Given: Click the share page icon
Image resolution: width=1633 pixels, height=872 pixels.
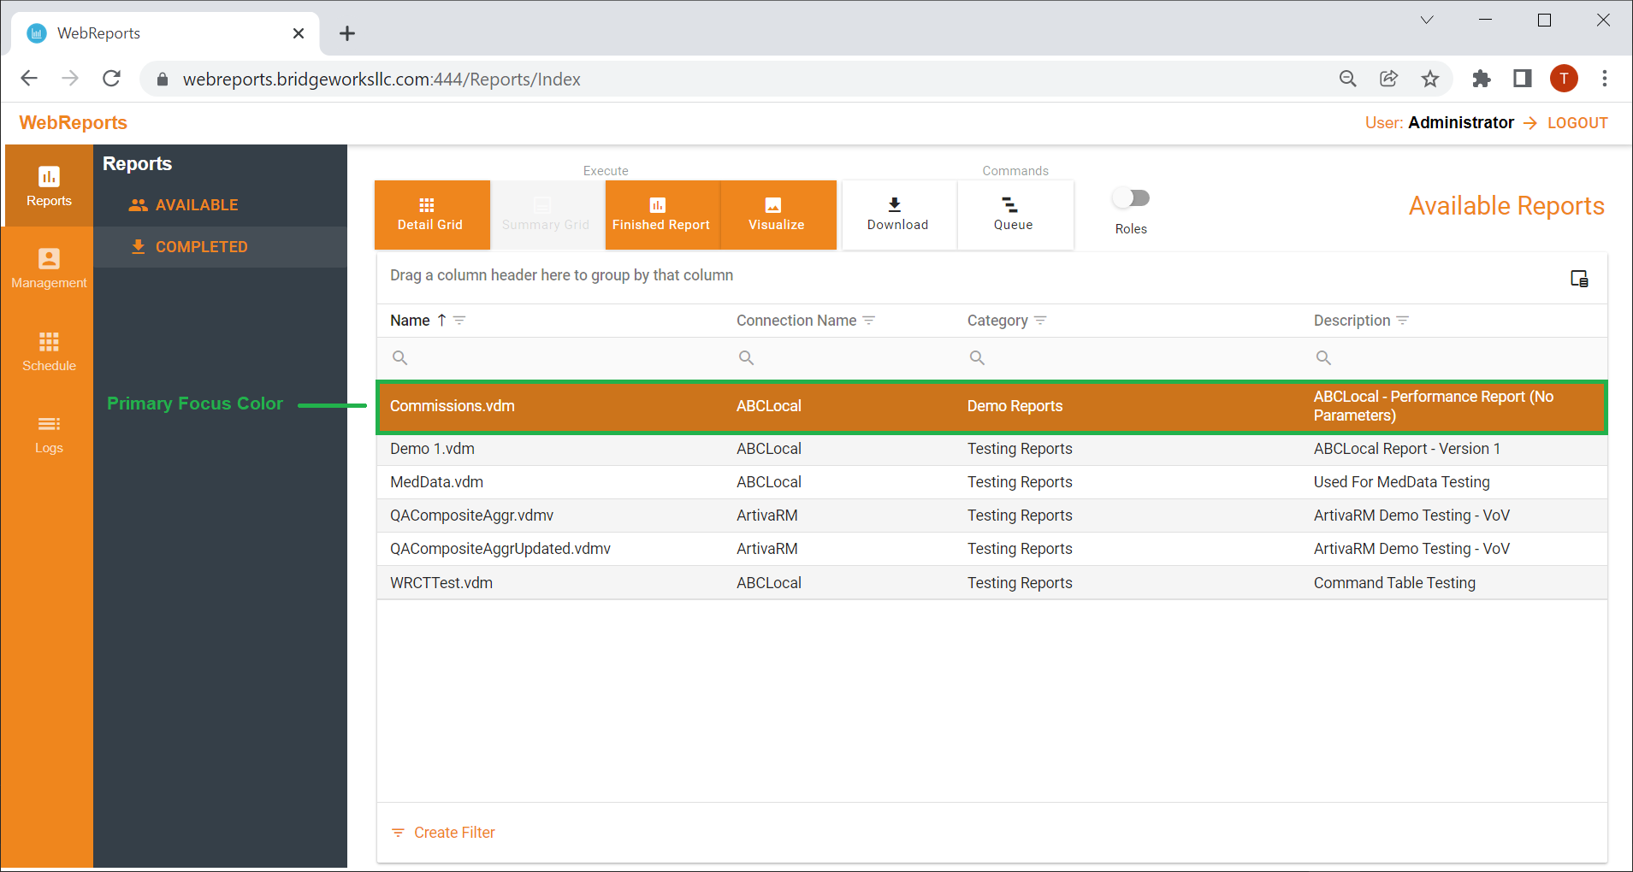Looking at the screenshot, I should [x=1389, y=79].
